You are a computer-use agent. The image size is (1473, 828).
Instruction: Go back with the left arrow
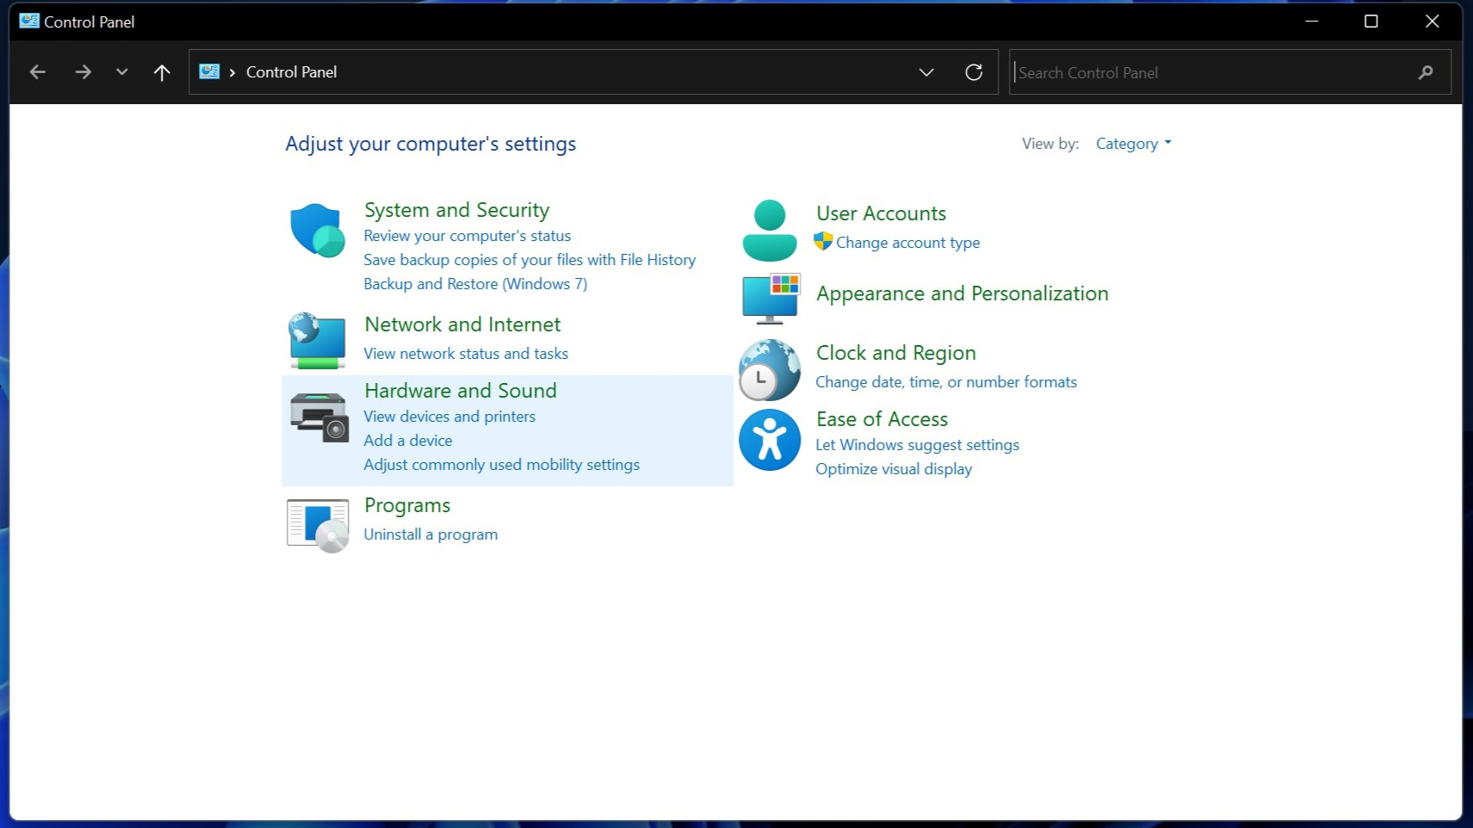pos(37,72)
